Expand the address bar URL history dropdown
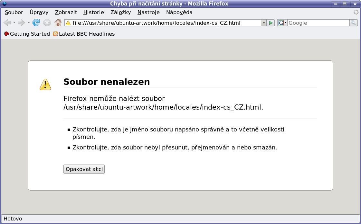The width and height of the screenshot is (361, 224). tap(264, 23)
